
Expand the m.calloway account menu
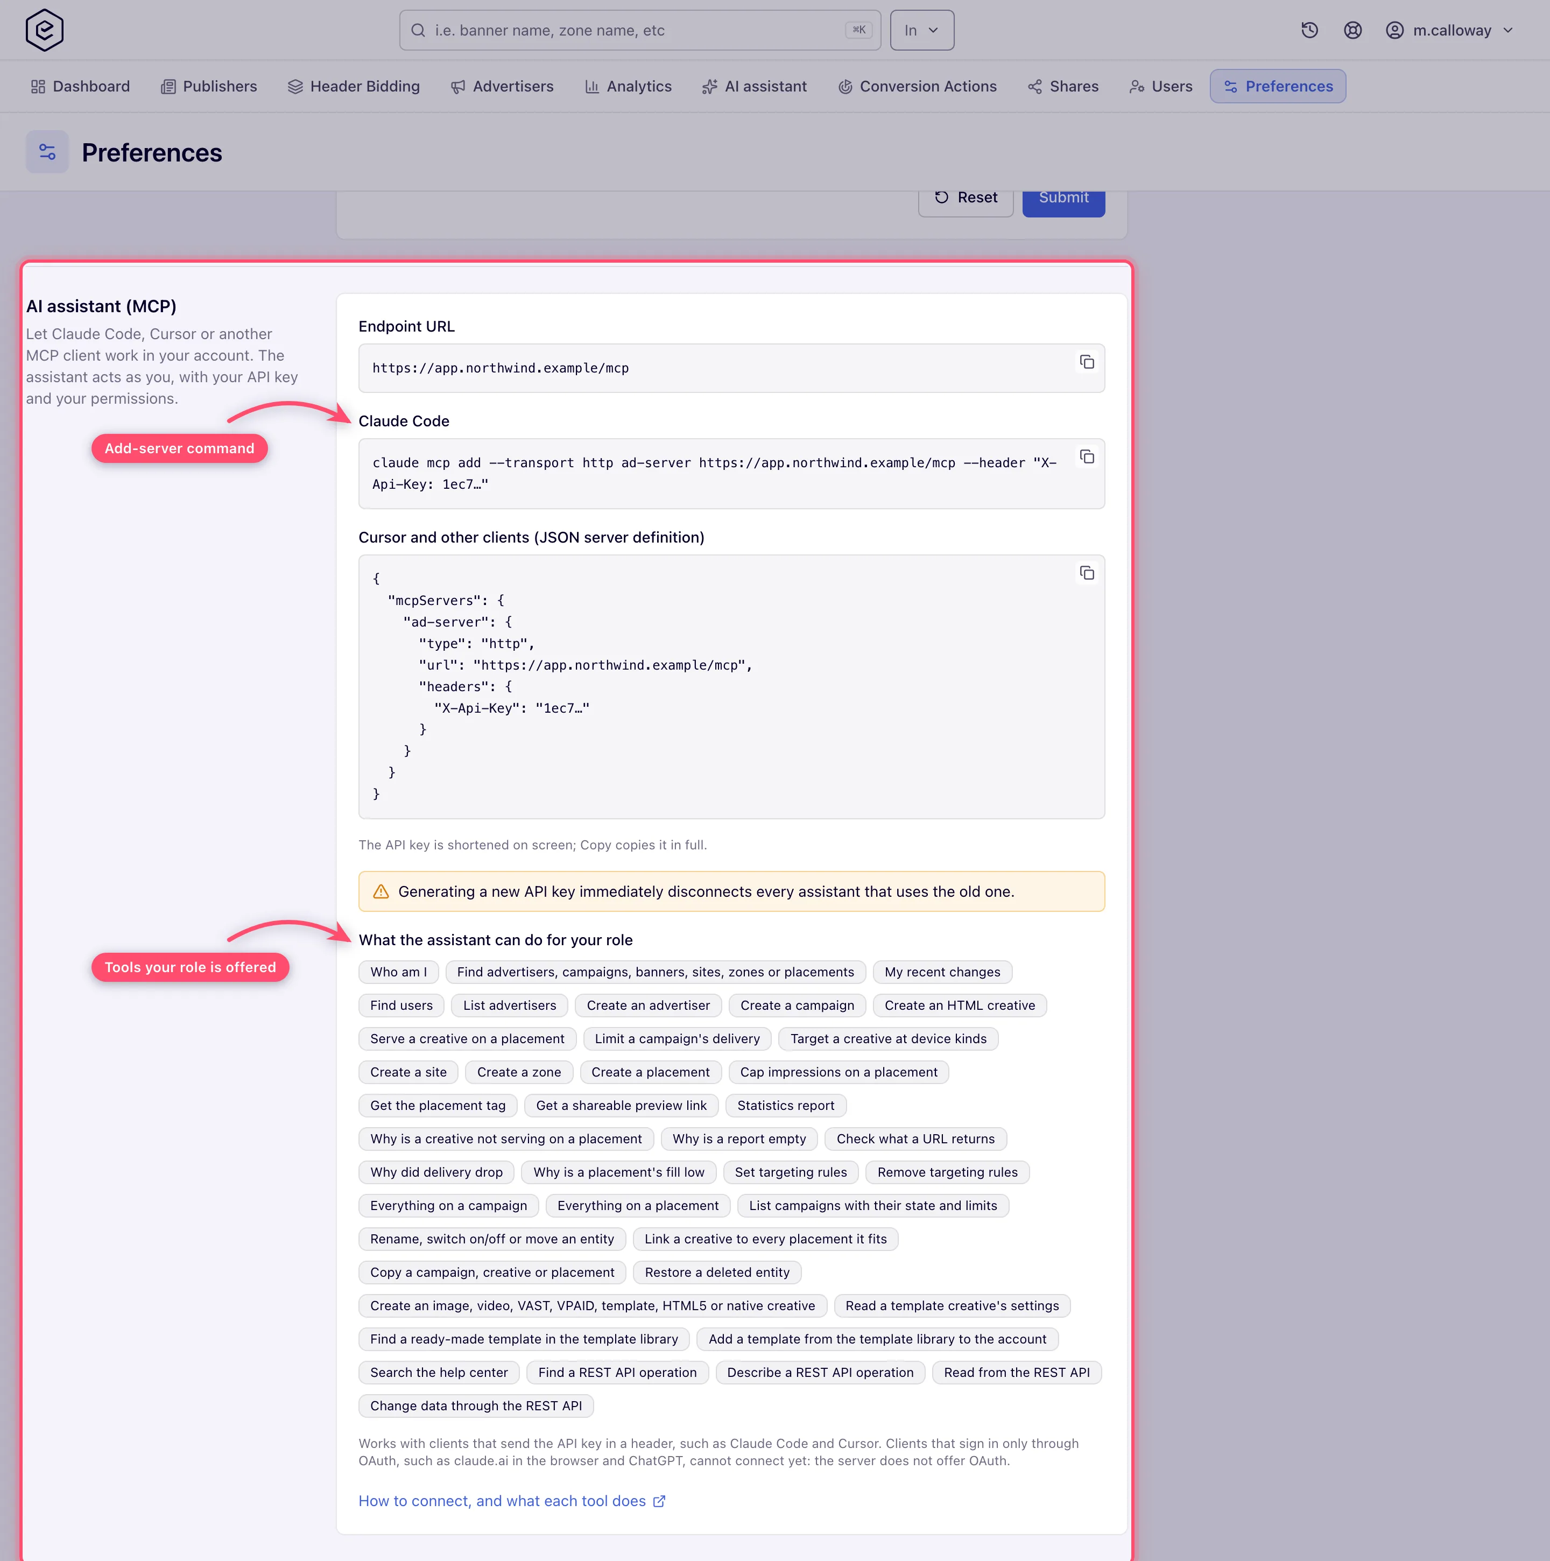coord(1450,30)
